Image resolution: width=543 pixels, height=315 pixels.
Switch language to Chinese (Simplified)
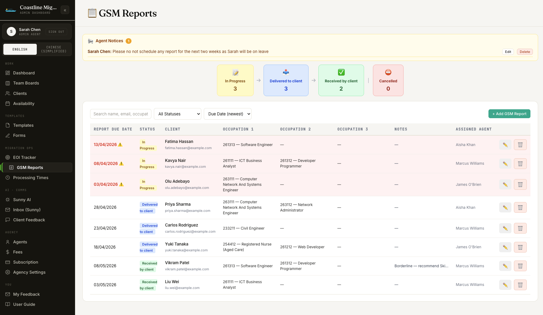click(54, 49)
